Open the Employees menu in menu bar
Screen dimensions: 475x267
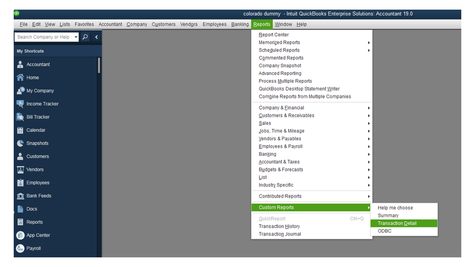pyautogui.click(x=214, y=24)
